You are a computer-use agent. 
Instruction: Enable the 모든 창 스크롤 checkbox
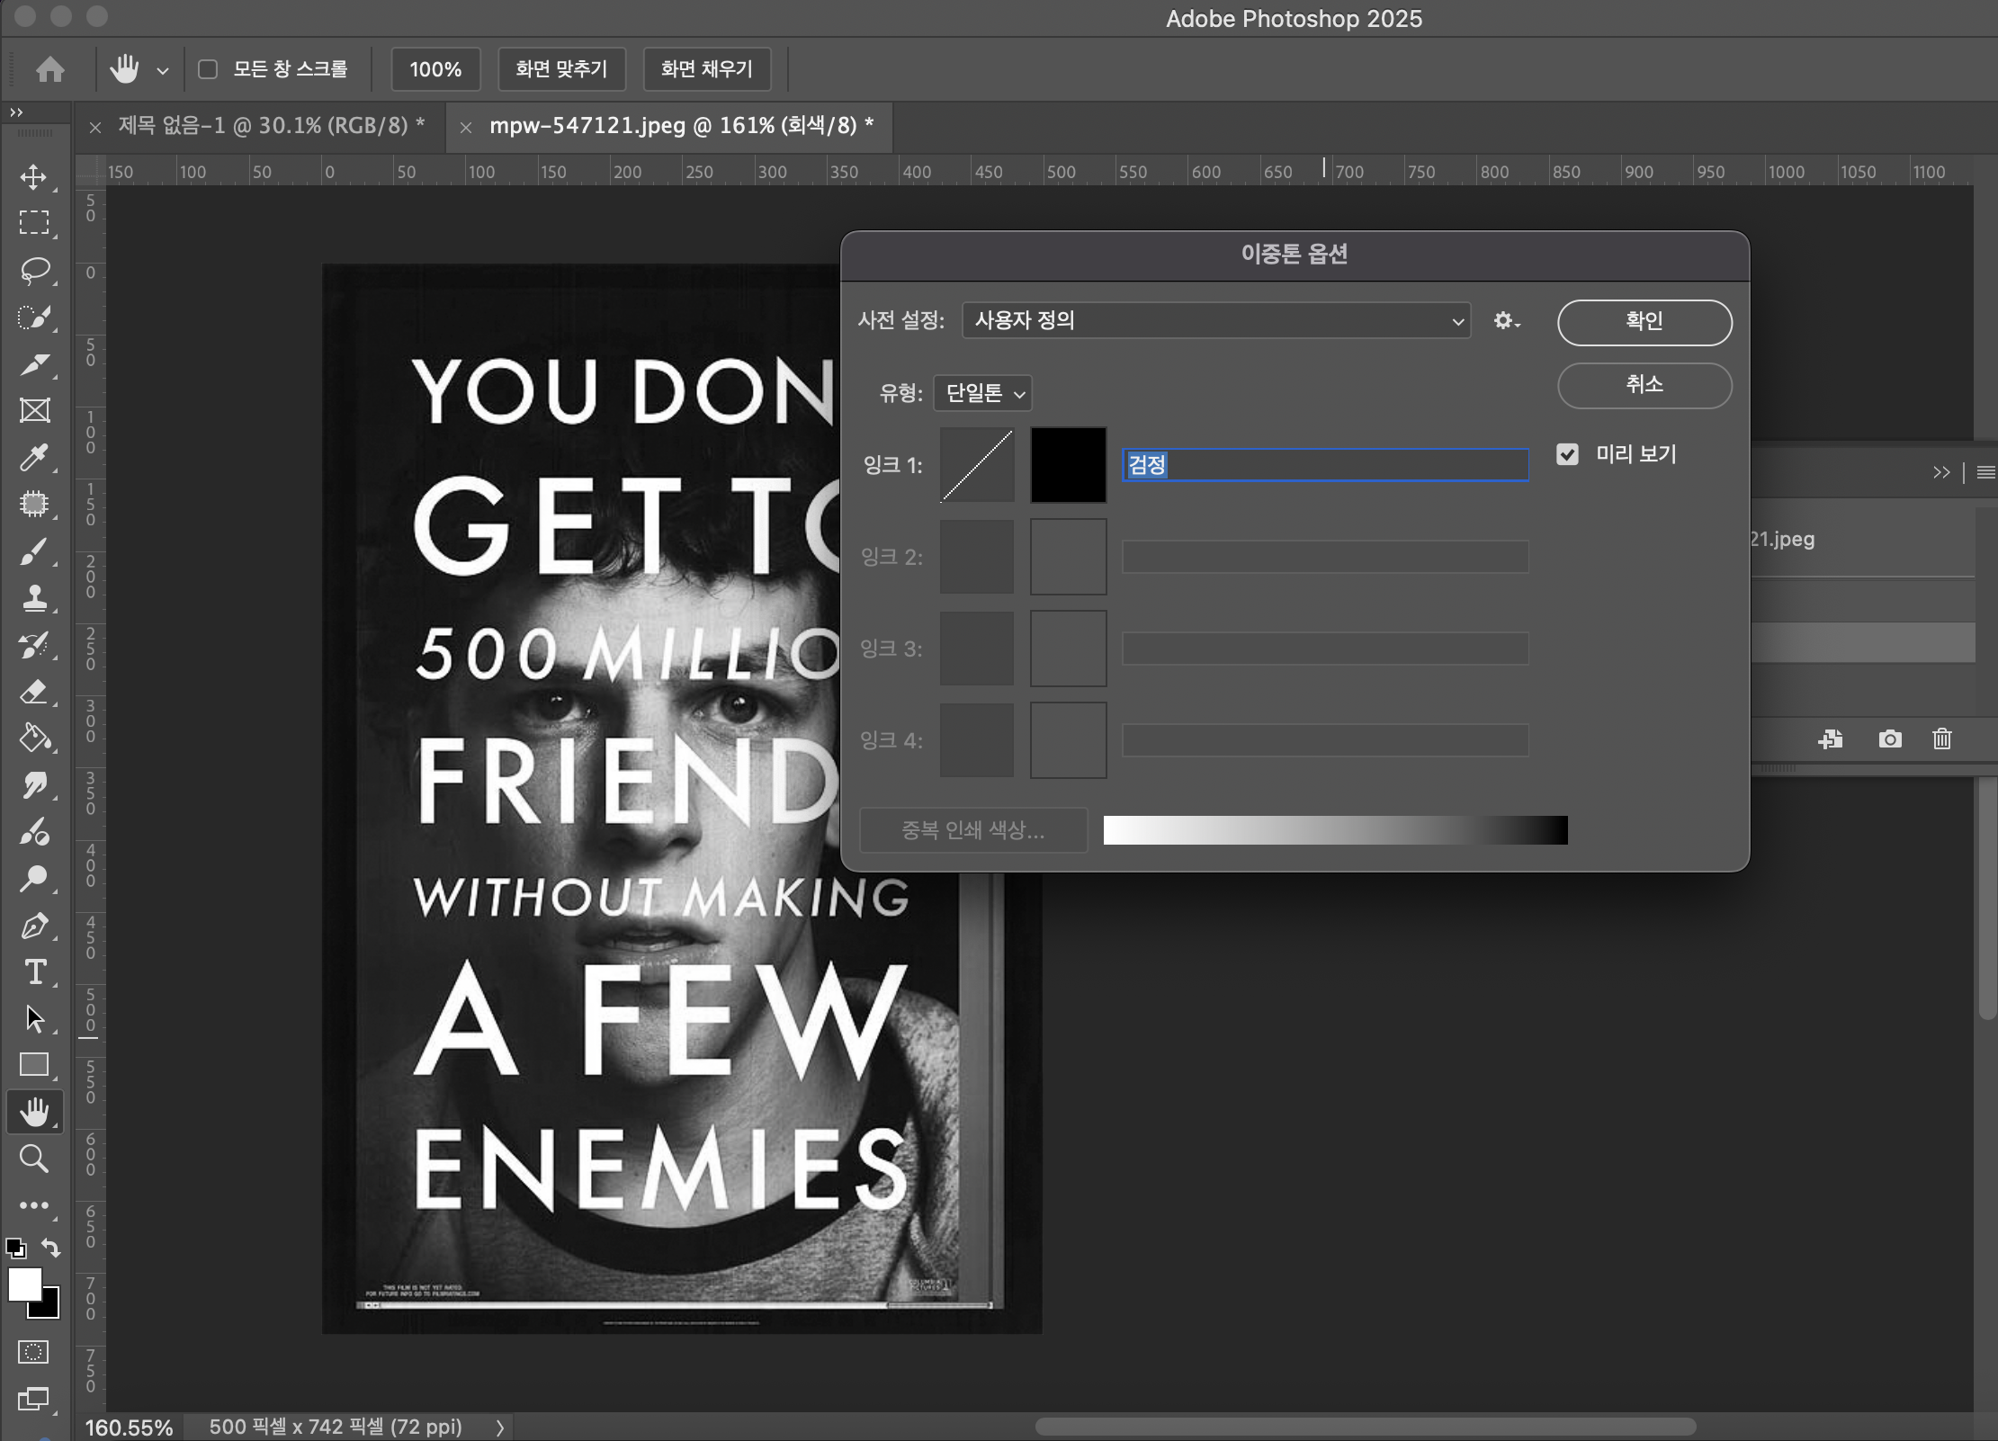208,69
